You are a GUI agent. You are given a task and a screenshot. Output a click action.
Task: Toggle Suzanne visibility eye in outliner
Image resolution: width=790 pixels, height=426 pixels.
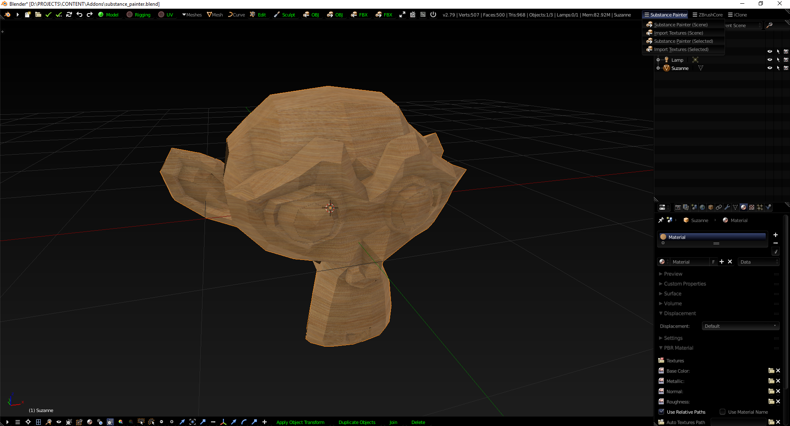click(x=770, y=68)
